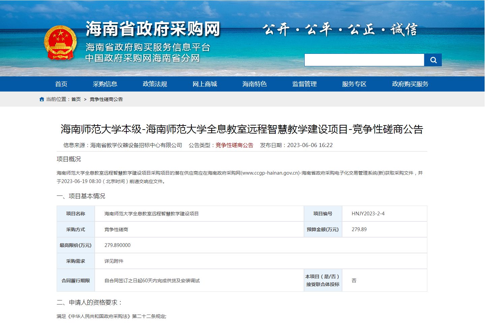This screenshot has height=324, width=488.
Task: Click the home icon in breadcrumb
Action: coord(42,99)
